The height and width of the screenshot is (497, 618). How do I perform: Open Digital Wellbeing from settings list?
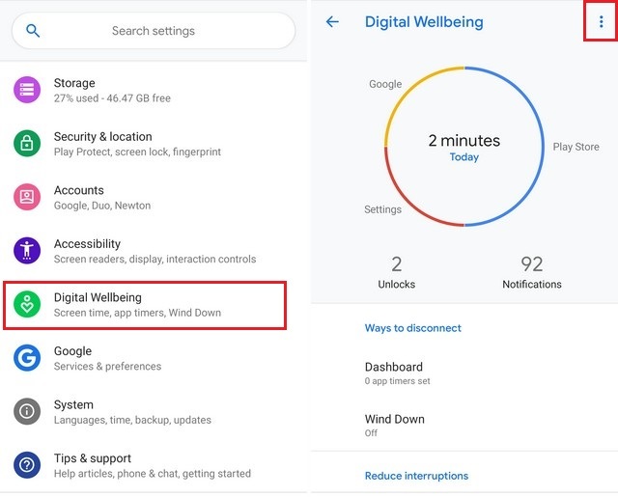(x=145, y=305)
